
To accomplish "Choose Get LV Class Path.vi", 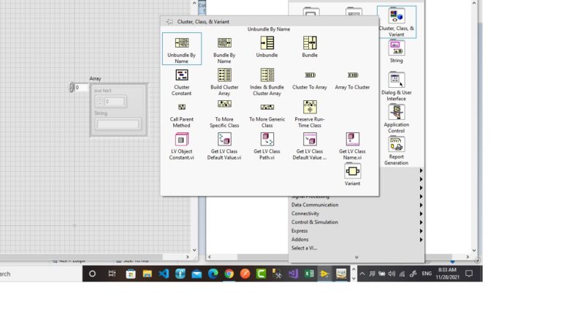I will (x=267, y=146).
